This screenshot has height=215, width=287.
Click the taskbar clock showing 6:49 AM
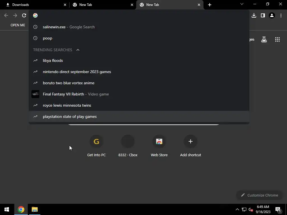pos(263,209)
